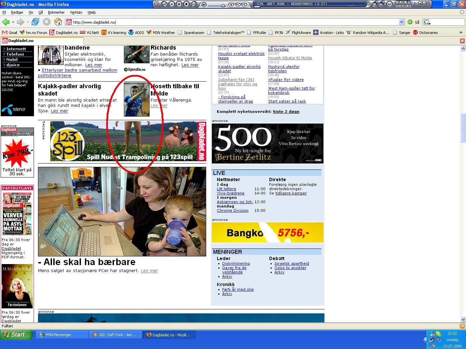Click the Winamp Eject open-file button

[x=231, y=5]
